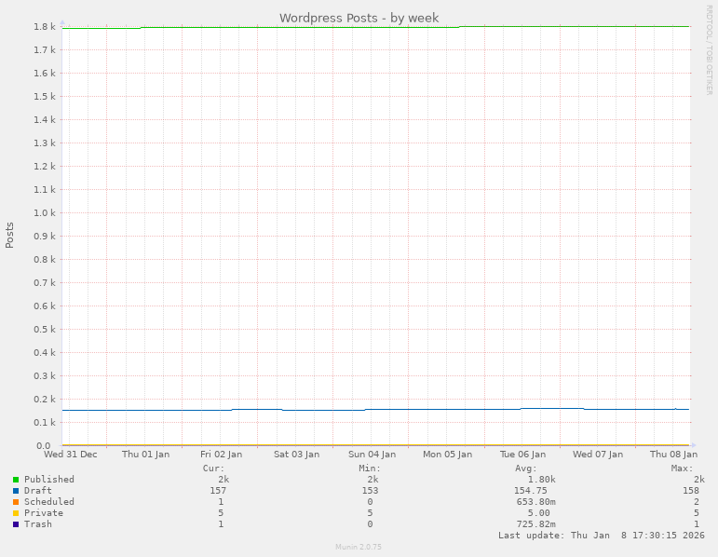
Task: Click the 'Wed 07 Jan' x-axis label
Action: pos(598,455)
